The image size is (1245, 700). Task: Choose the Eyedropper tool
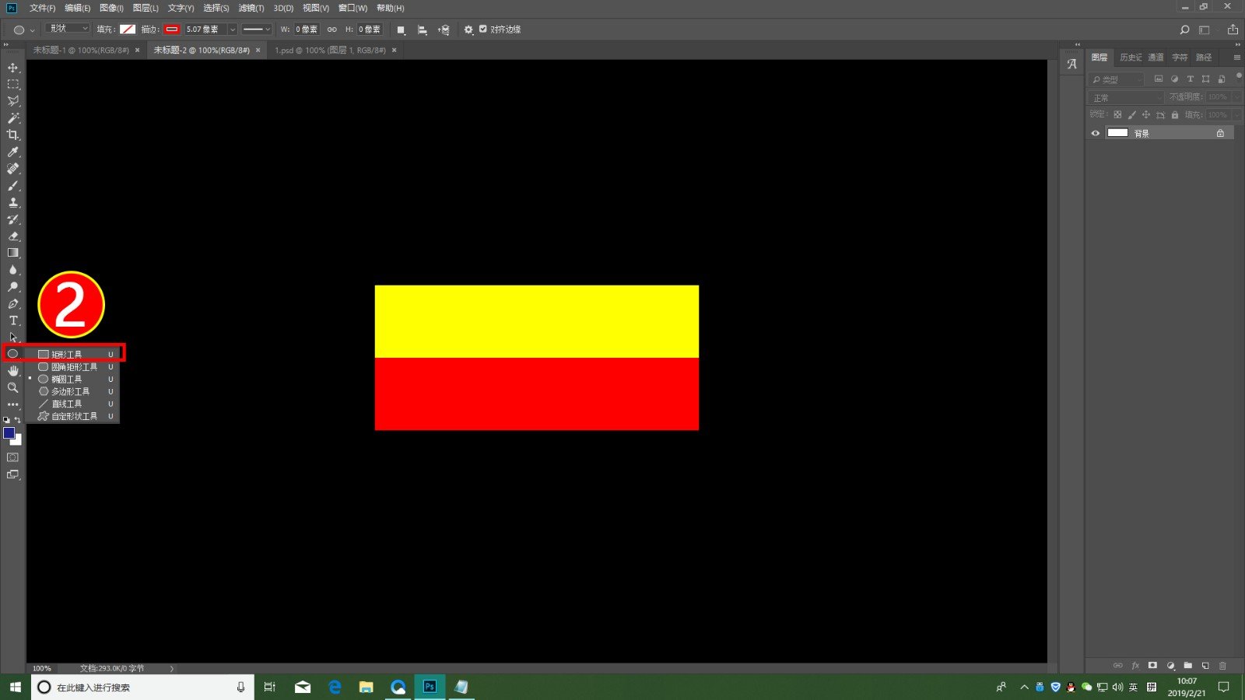point(13,152)
